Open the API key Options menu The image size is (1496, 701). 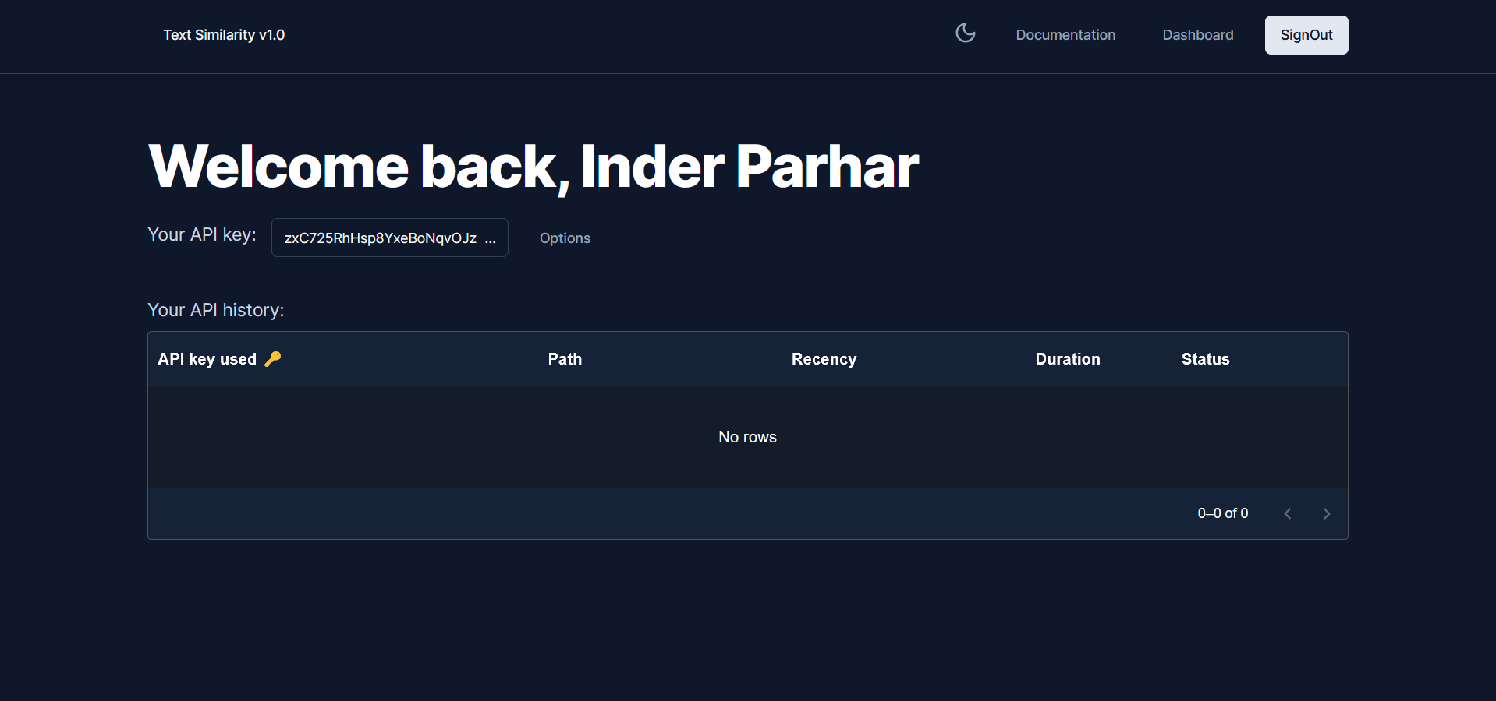565,238
